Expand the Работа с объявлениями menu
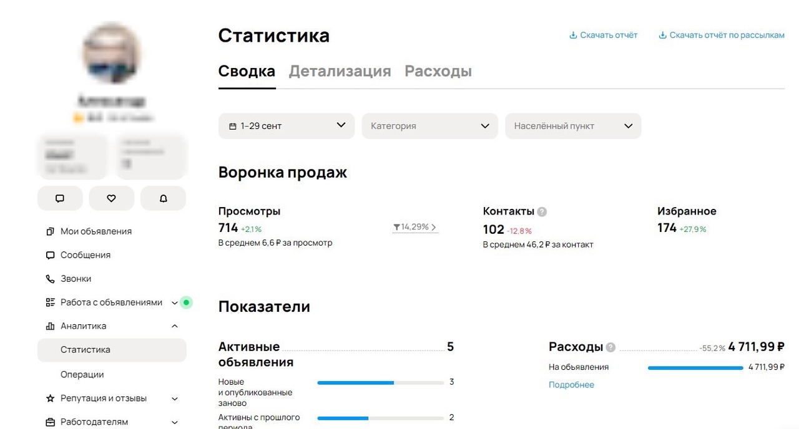This screenshot has height=429, width=799. [x=174, y=302]
